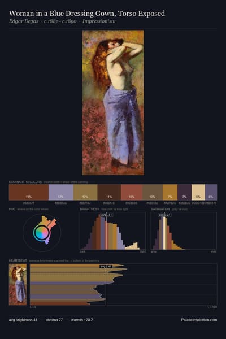
Task: Click the BRIGHTNESS section heading
Action: coord(89,209)
